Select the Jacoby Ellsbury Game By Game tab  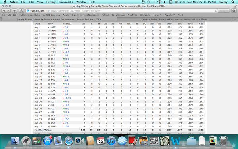pyautogui.click(x=59, y=19)
